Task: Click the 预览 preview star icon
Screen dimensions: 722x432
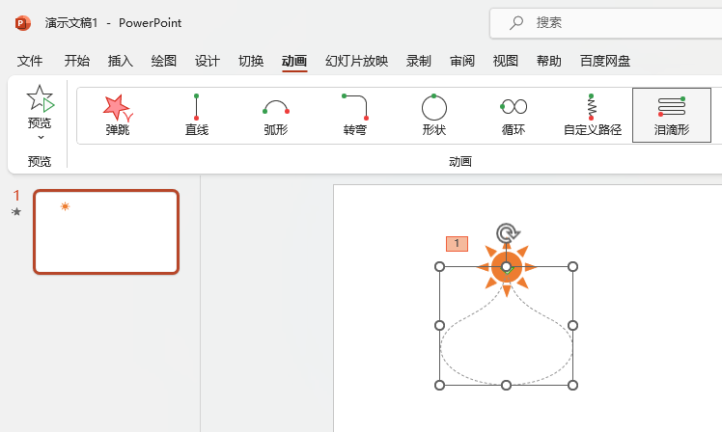Action: (41, 98)
